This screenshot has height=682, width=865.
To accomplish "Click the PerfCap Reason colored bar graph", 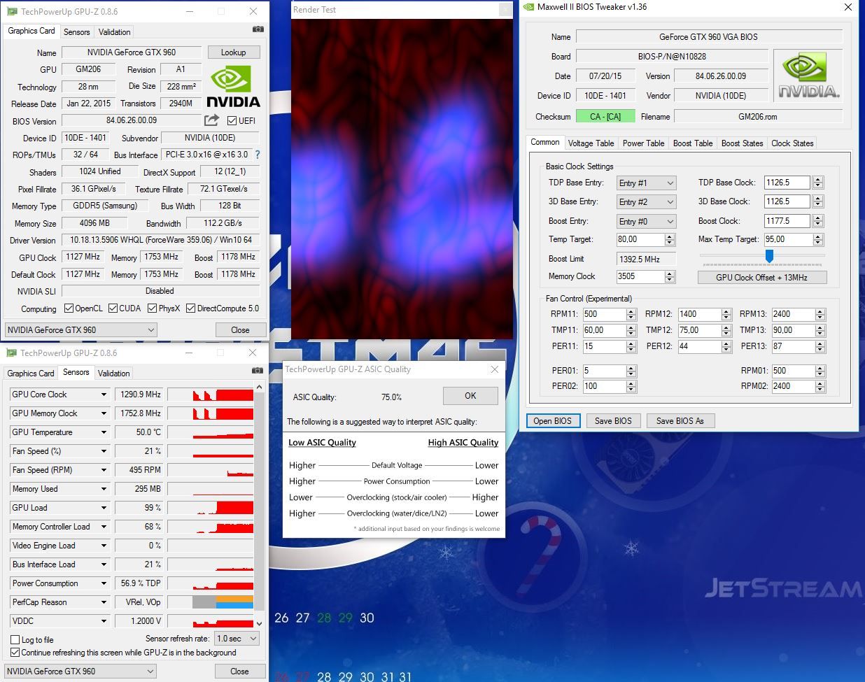I will tap(223, 602).
